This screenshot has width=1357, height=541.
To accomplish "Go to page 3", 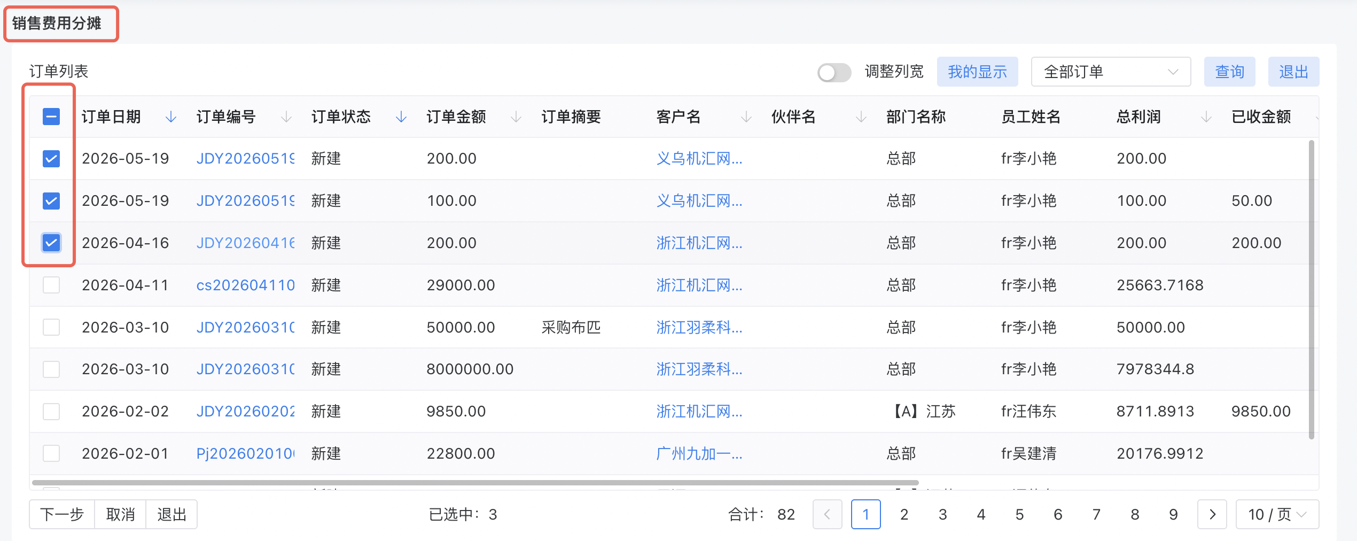I will click(x=942, y=514).
